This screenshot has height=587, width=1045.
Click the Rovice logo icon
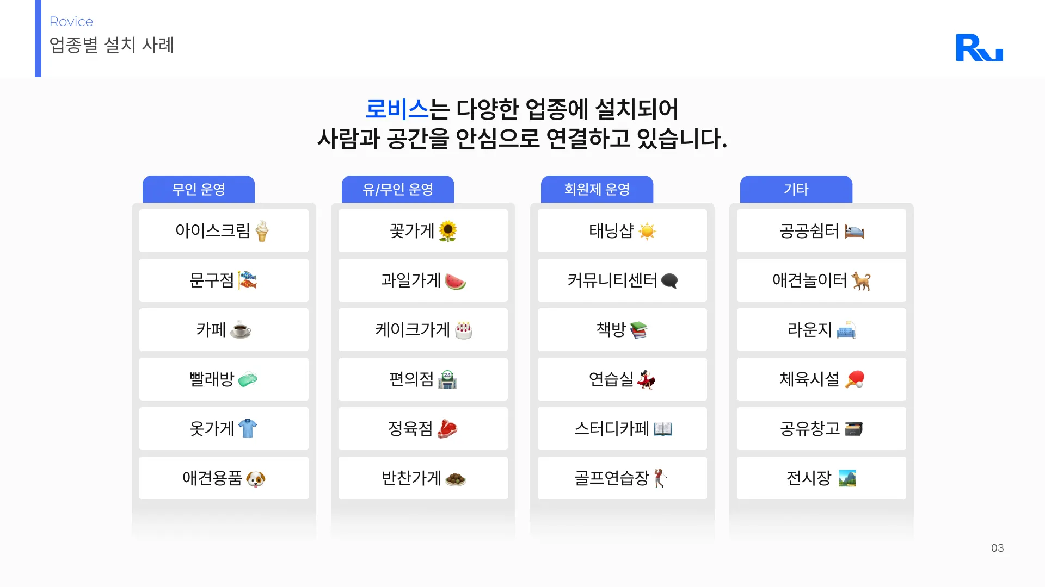click(979, 48)
